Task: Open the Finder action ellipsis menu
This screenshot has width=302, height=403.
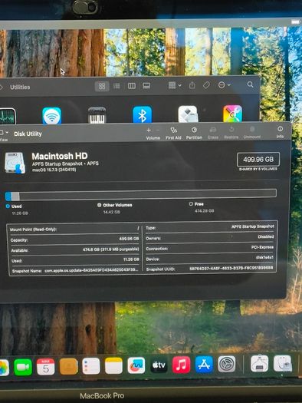Action: pyautogui.click(x=224, y=85)
